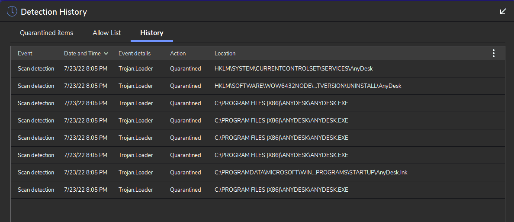The height and width of the screenshot is (222, 514).
Task: Click Quarantined in the UNINSTALL\AnyDesk row
Action: click(185, 86)
